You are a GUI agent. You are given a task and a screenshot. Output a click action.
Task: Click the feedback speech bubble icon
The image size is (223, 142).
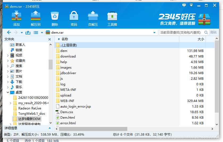(184, 5)
